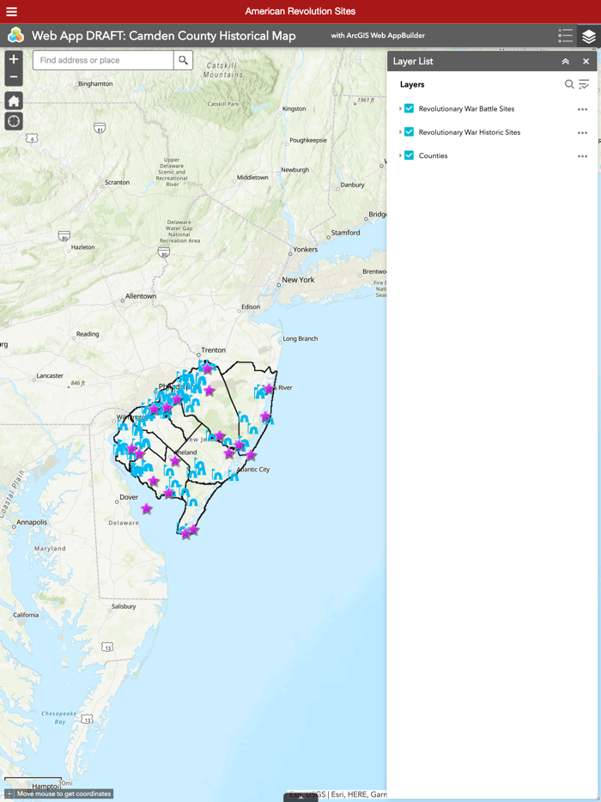Click the coordinates tool icon at bottom left

(9, 793)
